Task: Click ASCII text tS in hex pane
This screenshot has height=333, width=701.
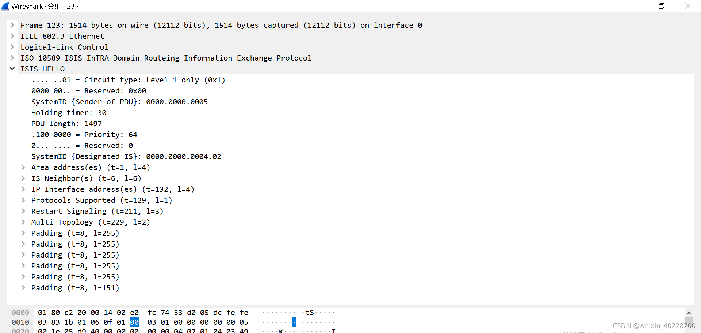Action: click(x=310, y=313)
